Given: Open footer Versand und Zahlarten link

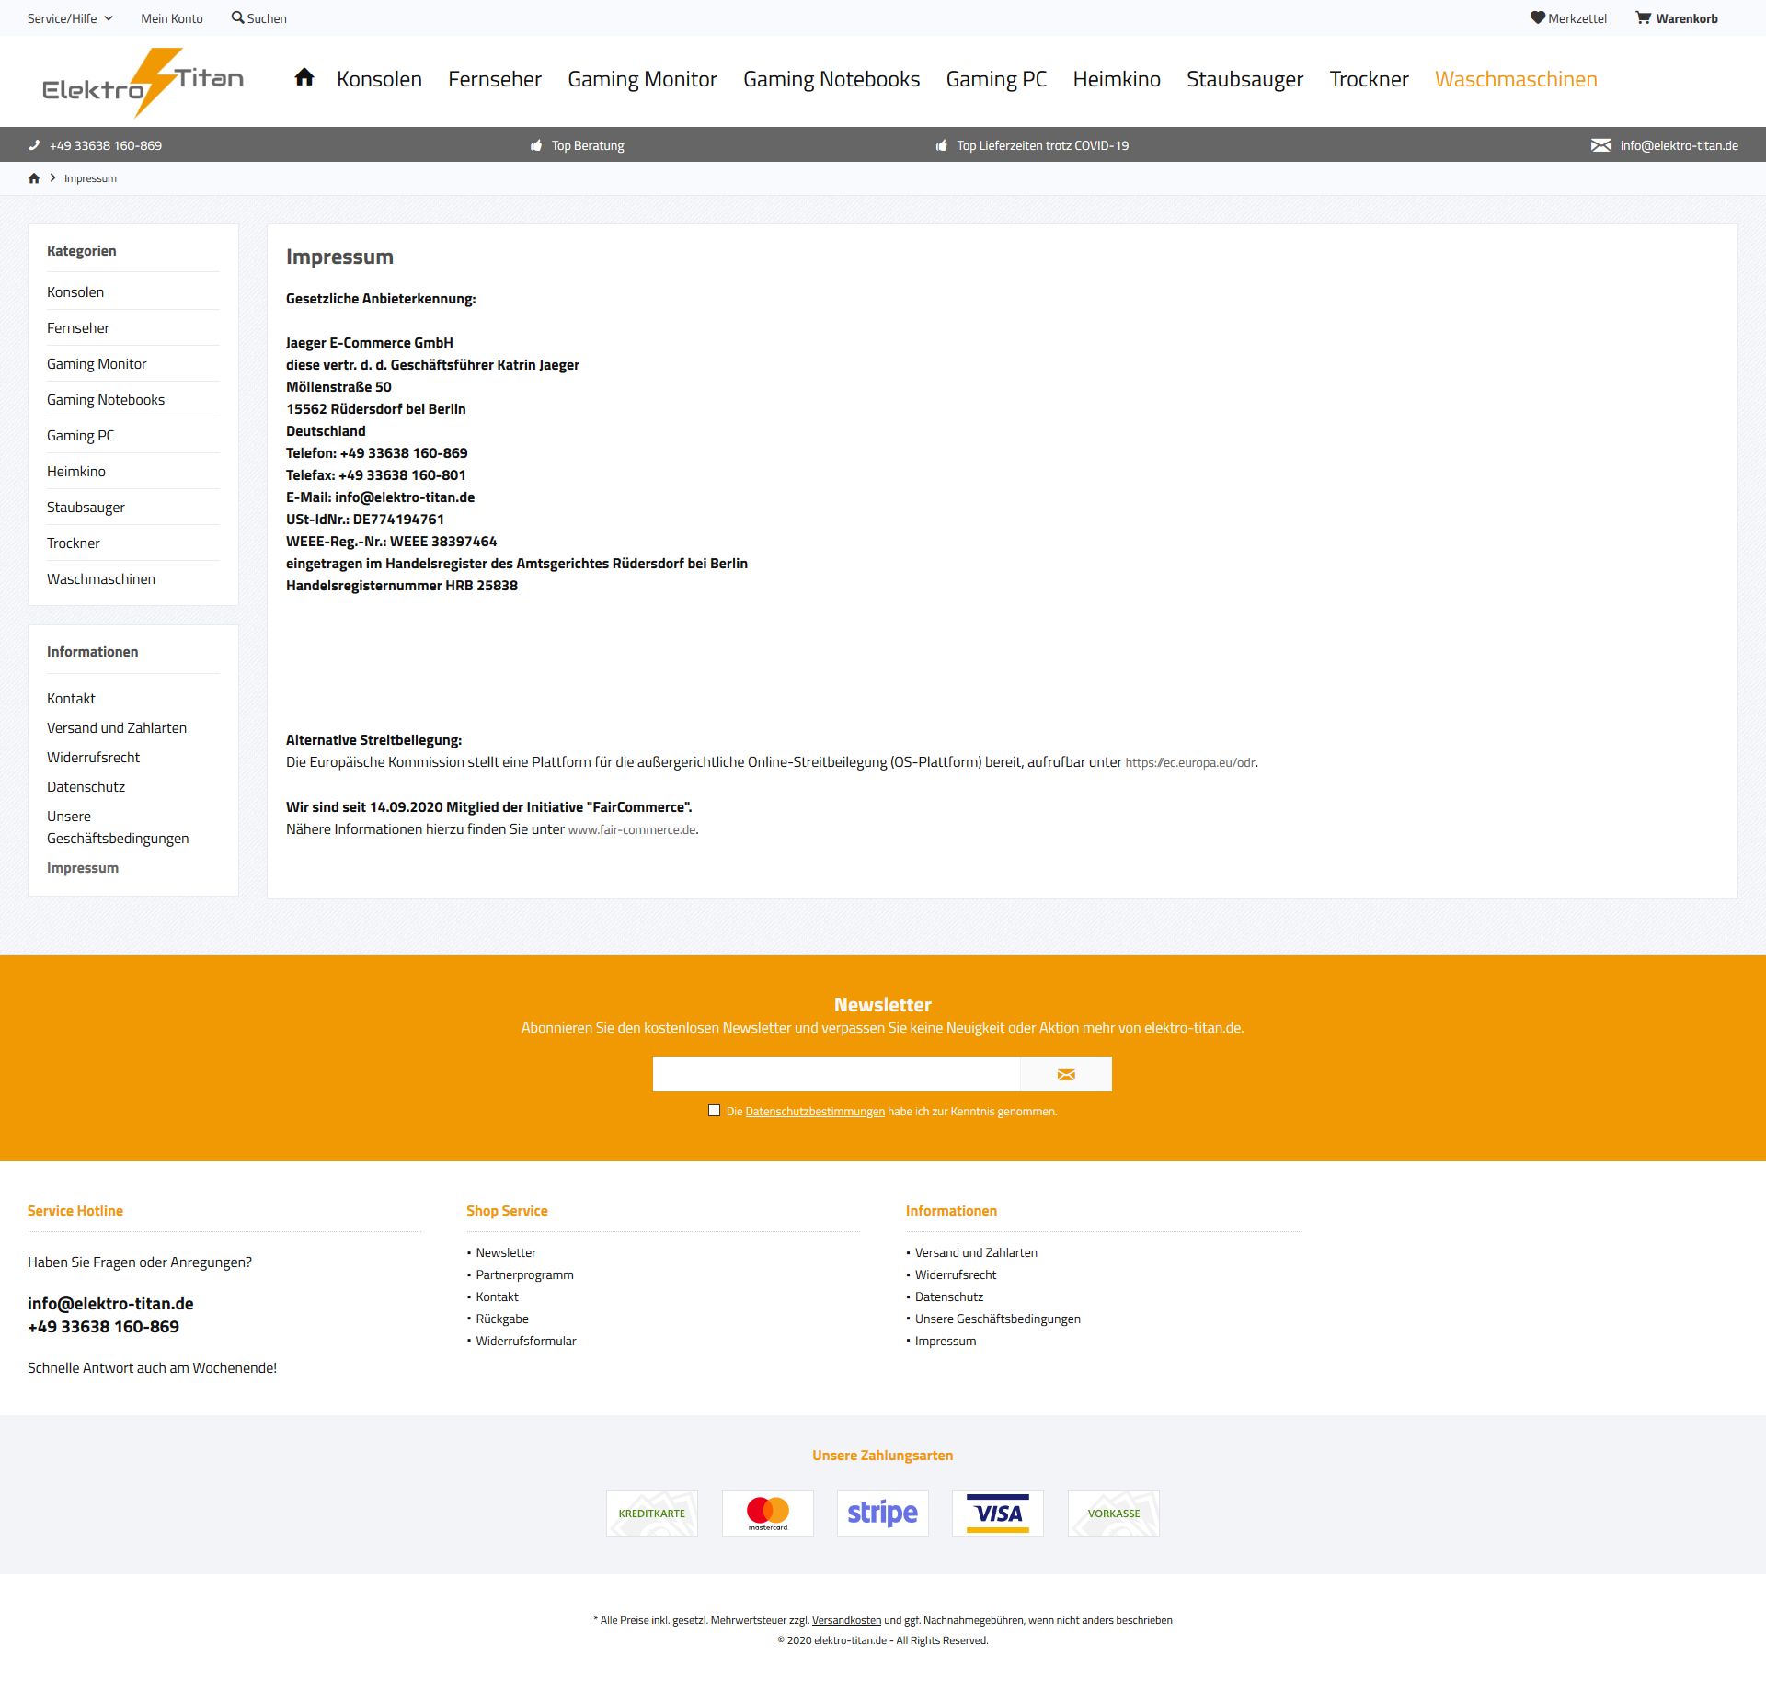Looking at the screenshot, I should click(976, 1253).
